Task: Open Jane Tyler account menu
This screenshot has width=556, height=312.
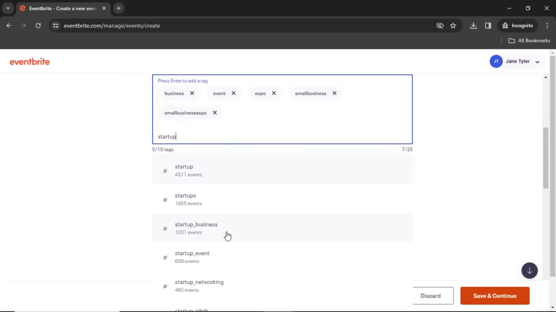Action: (517, 61)
